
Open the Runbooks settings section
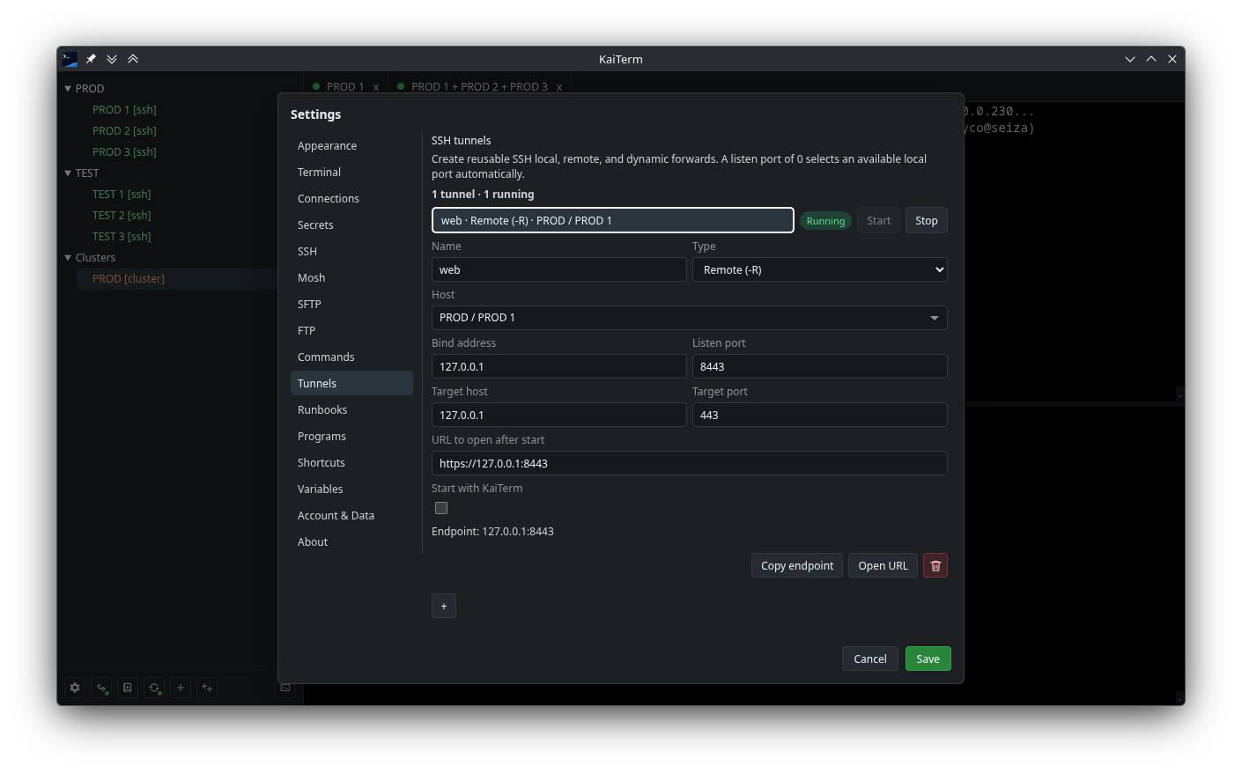351,409
